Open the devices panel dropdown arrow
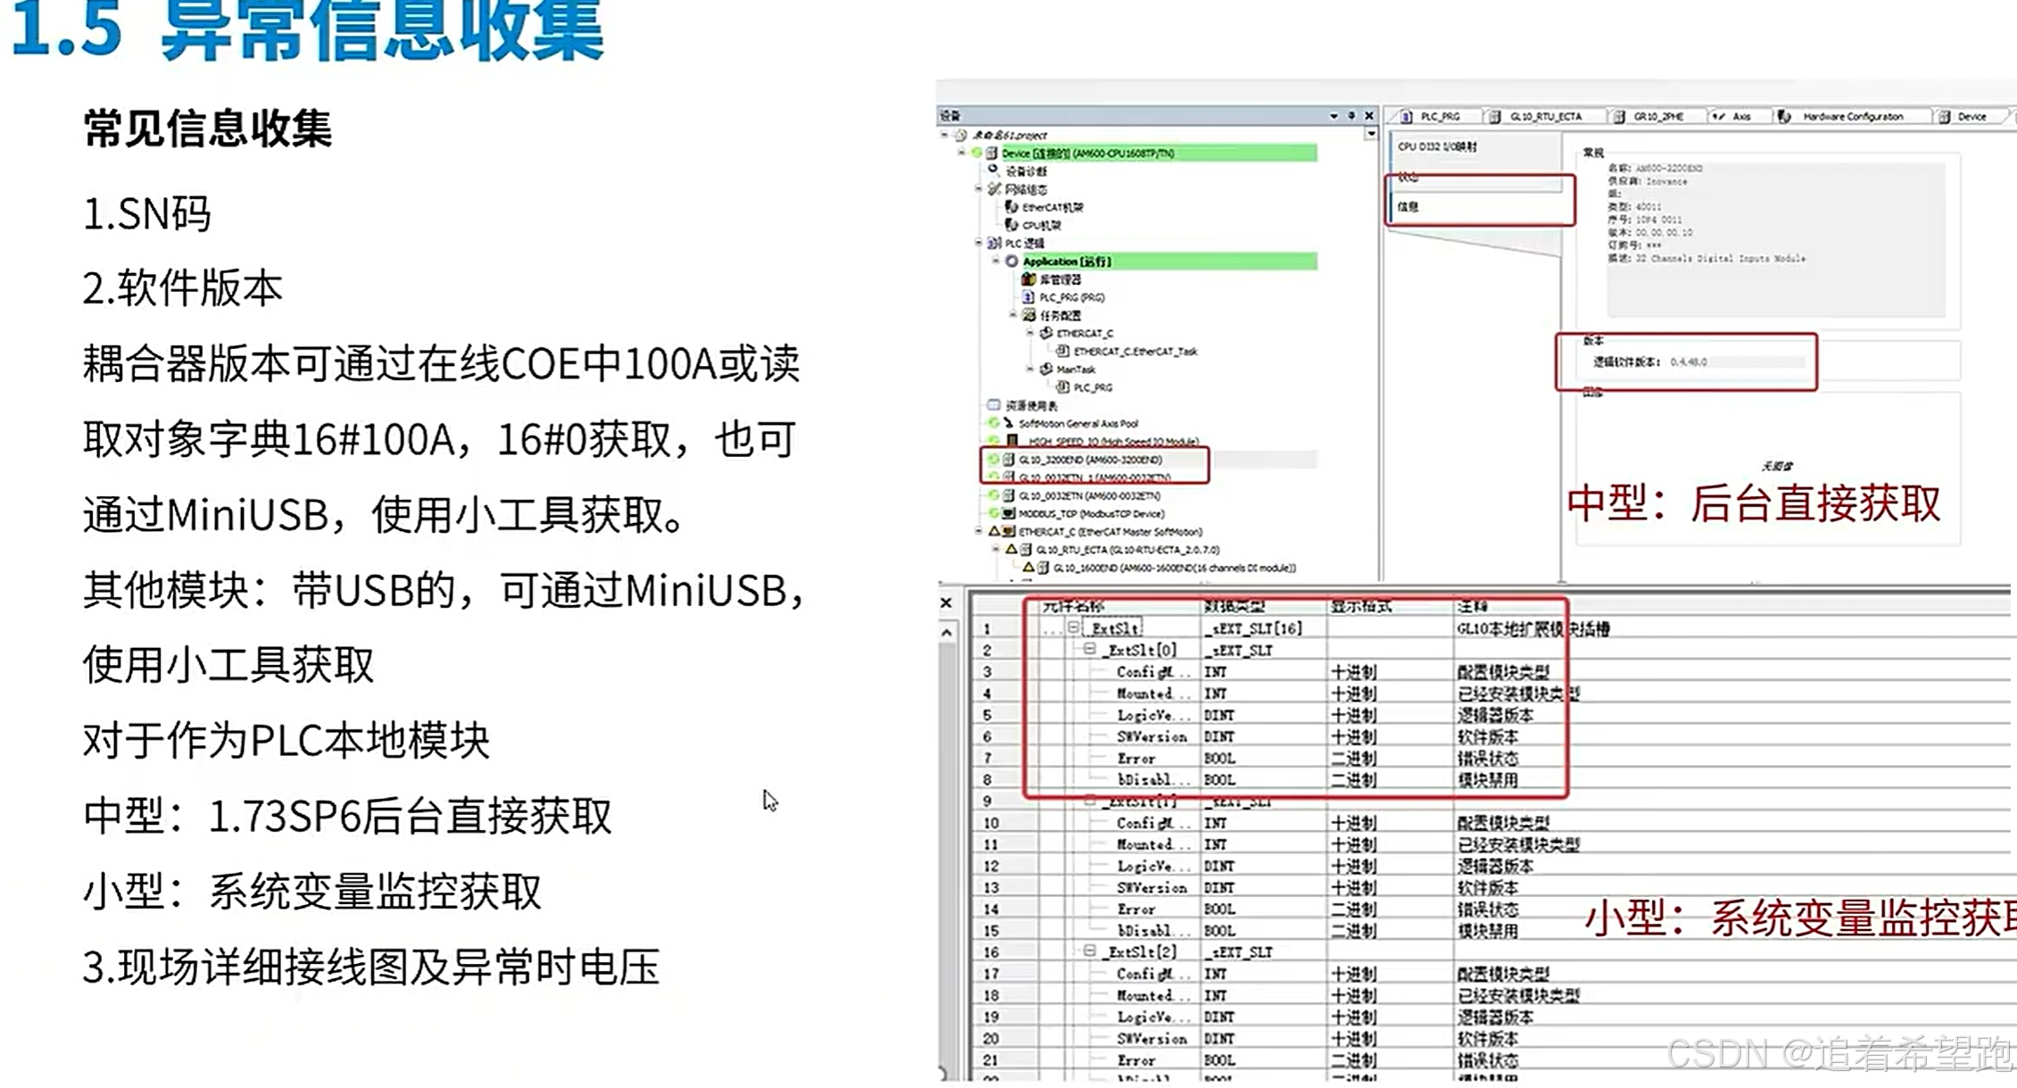 1333,116
